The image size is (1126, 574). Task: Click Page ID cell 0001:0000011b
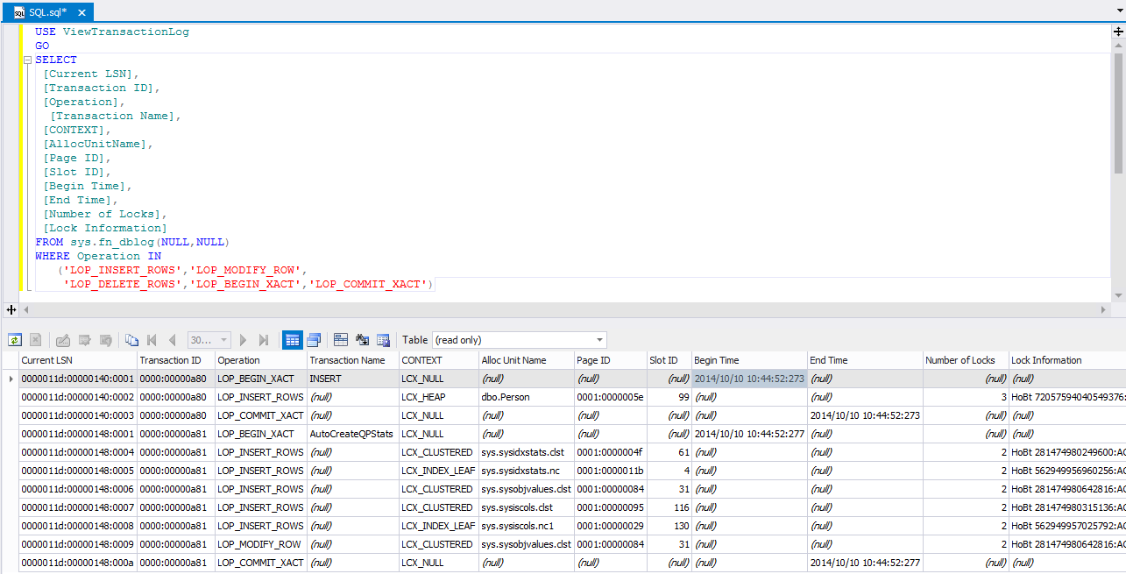[x=610, y=471]
